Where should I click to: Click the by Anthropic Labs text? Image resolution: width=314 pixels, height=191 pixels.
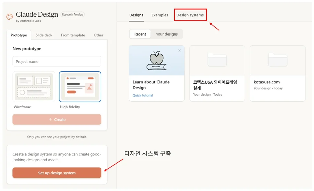coord(28,21)
